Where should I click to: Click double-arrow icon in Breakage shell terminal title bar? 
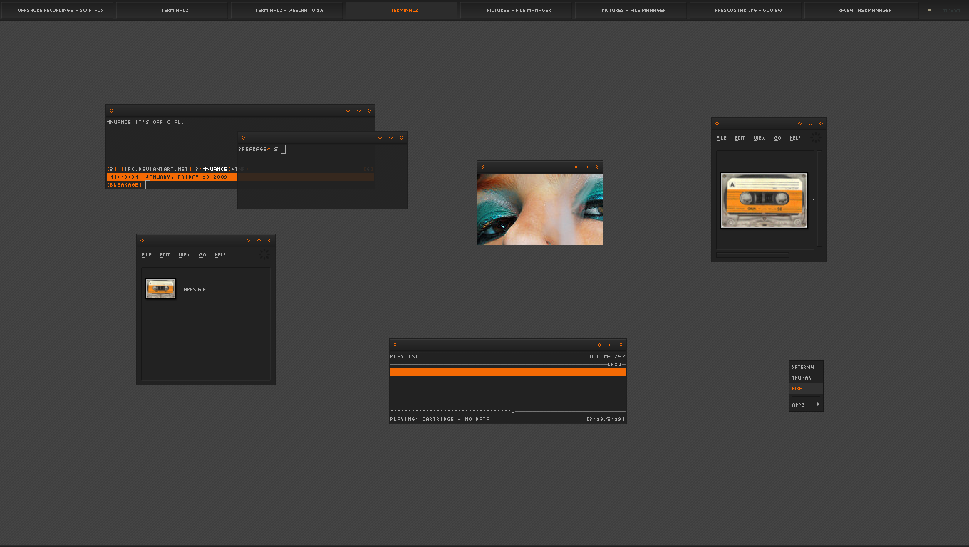click(390, 137)
